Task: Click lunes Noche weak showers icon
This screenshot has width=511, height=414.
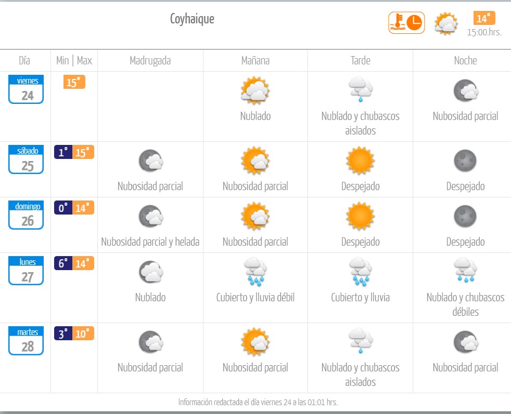Action: coord(465,270)
